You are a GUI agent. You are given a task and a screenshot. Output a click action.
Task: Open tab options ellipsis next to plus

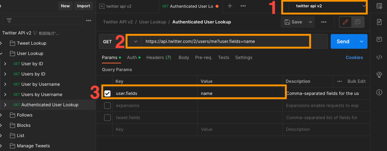[243, 6]
